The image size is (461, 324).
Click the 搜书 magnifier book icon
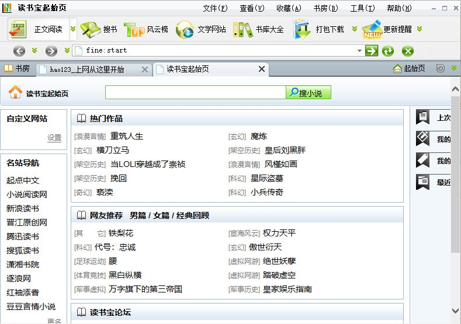pos(90,29)
